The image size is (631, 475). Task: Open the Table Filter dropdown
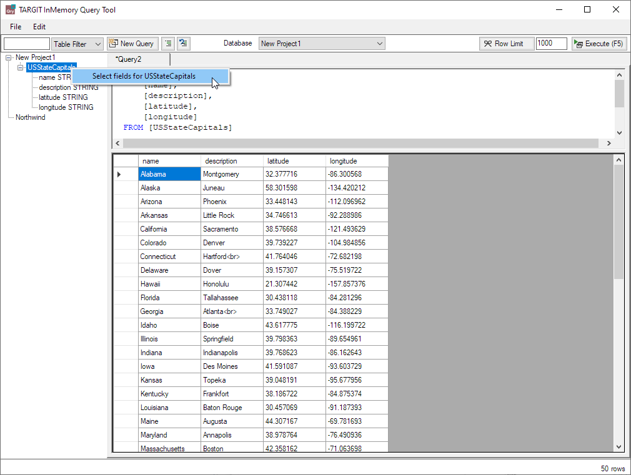point(77,44)
